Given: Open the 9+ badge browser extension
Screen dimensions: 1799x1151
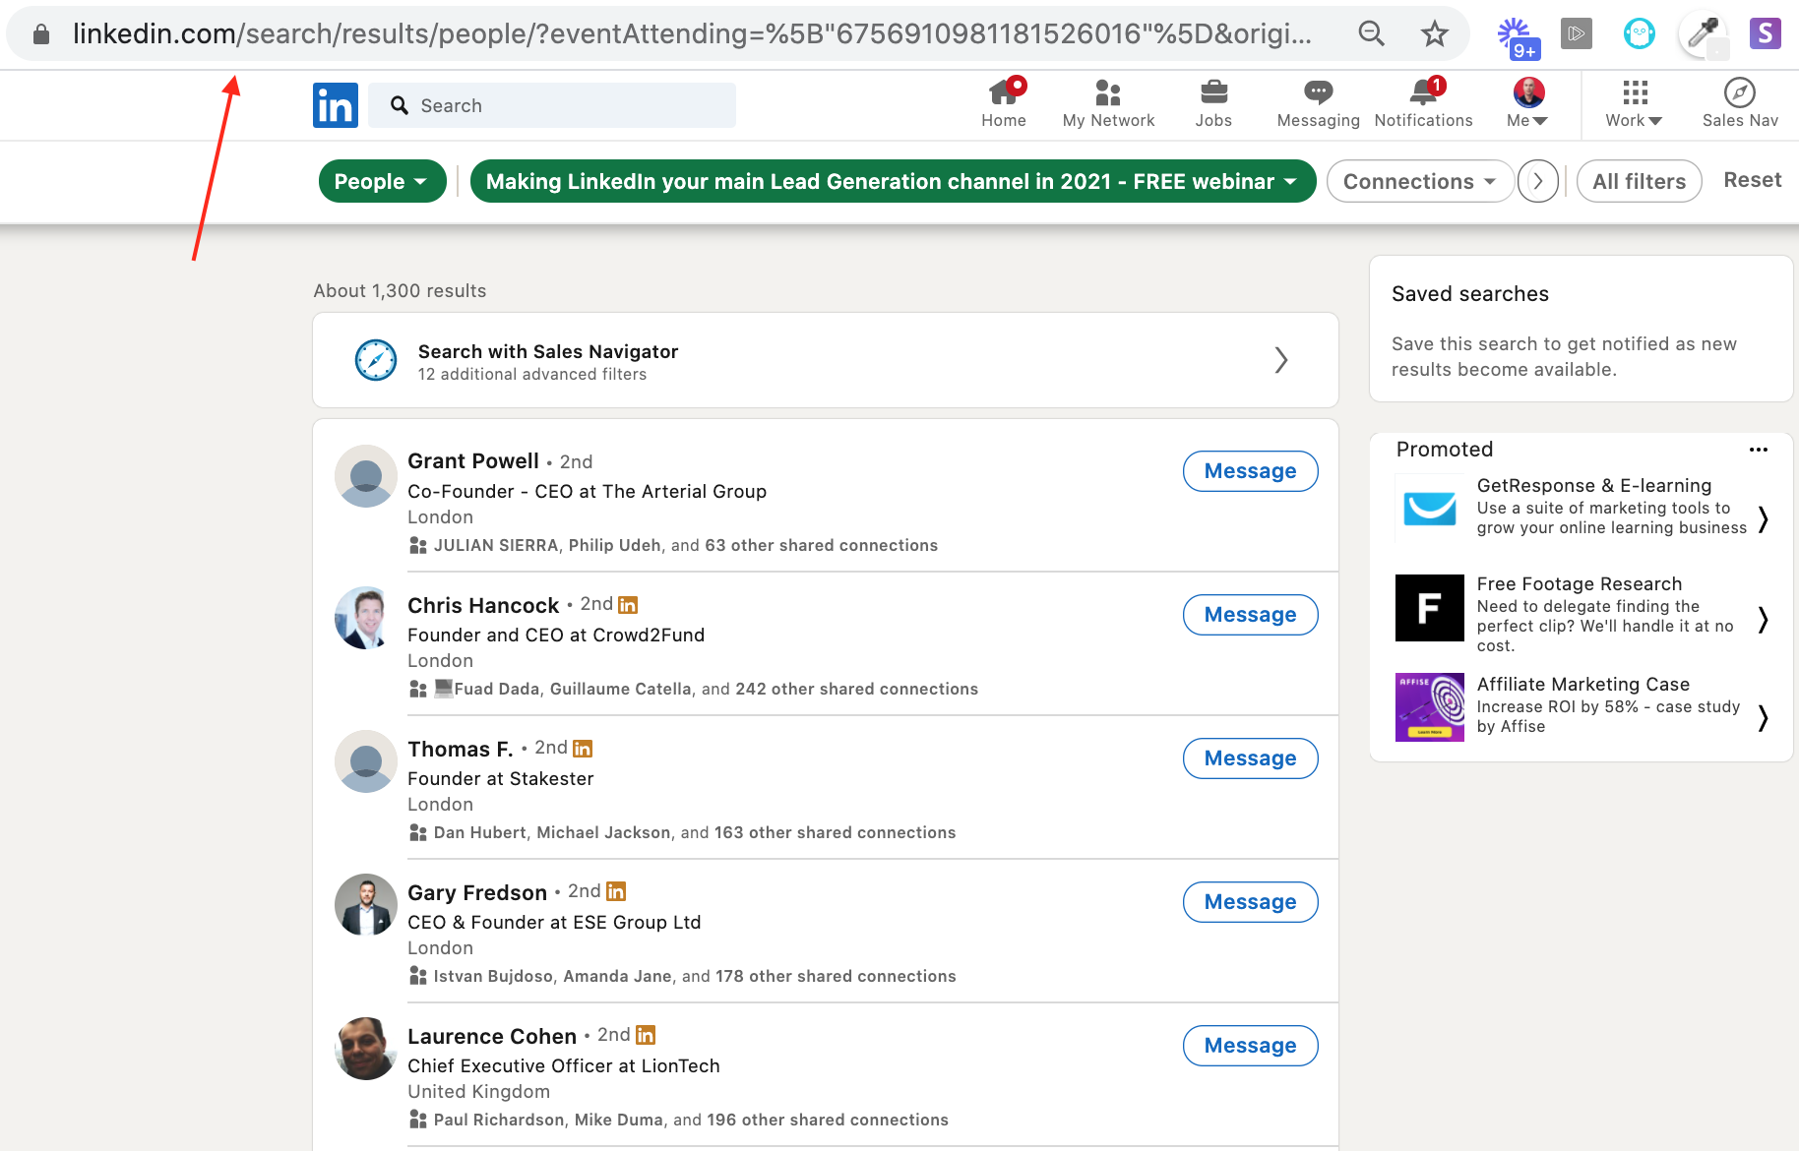Looking at the screenshot, I should click(1517, 36).
